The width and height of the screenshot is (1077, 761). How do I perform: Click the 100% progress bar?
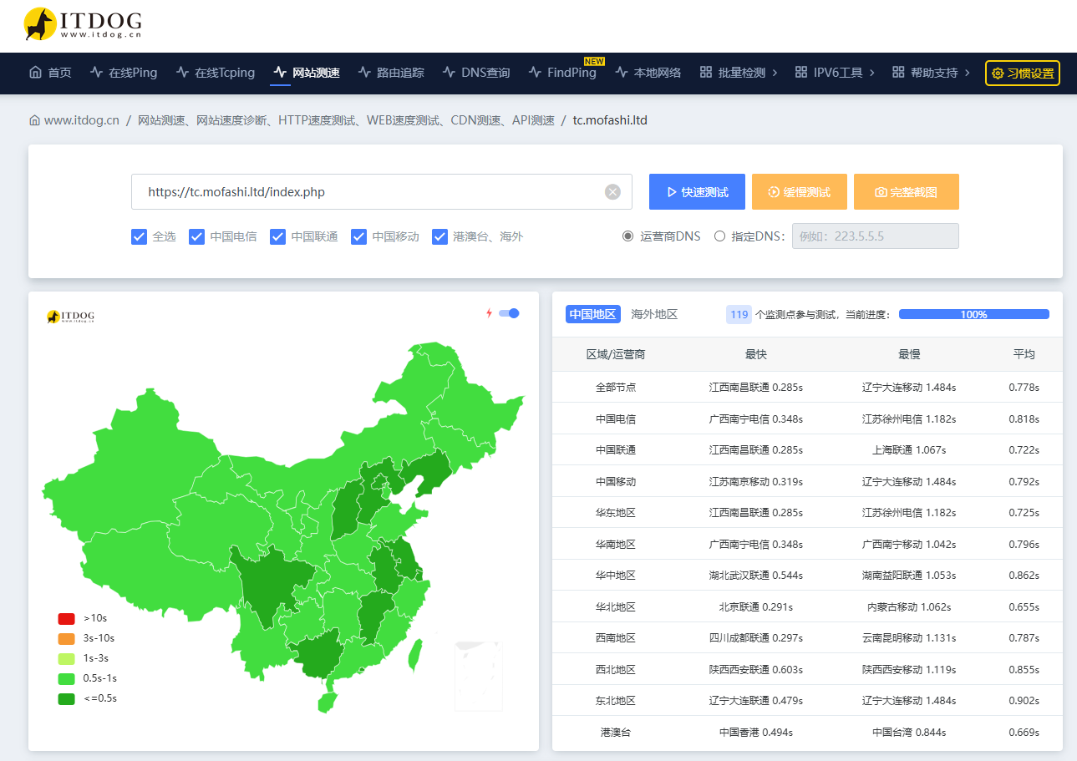click(974, 314)
